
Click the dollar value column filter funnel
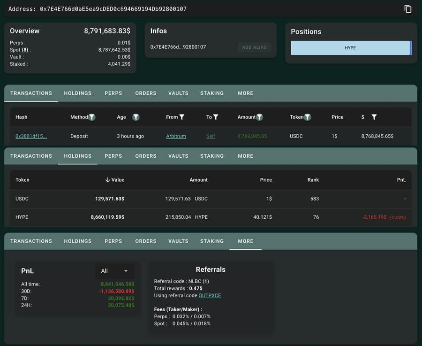(374, 117)
